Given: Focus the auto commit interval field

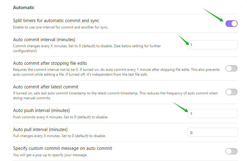Looking at the screenshot, I should click(x=212, y=45).
